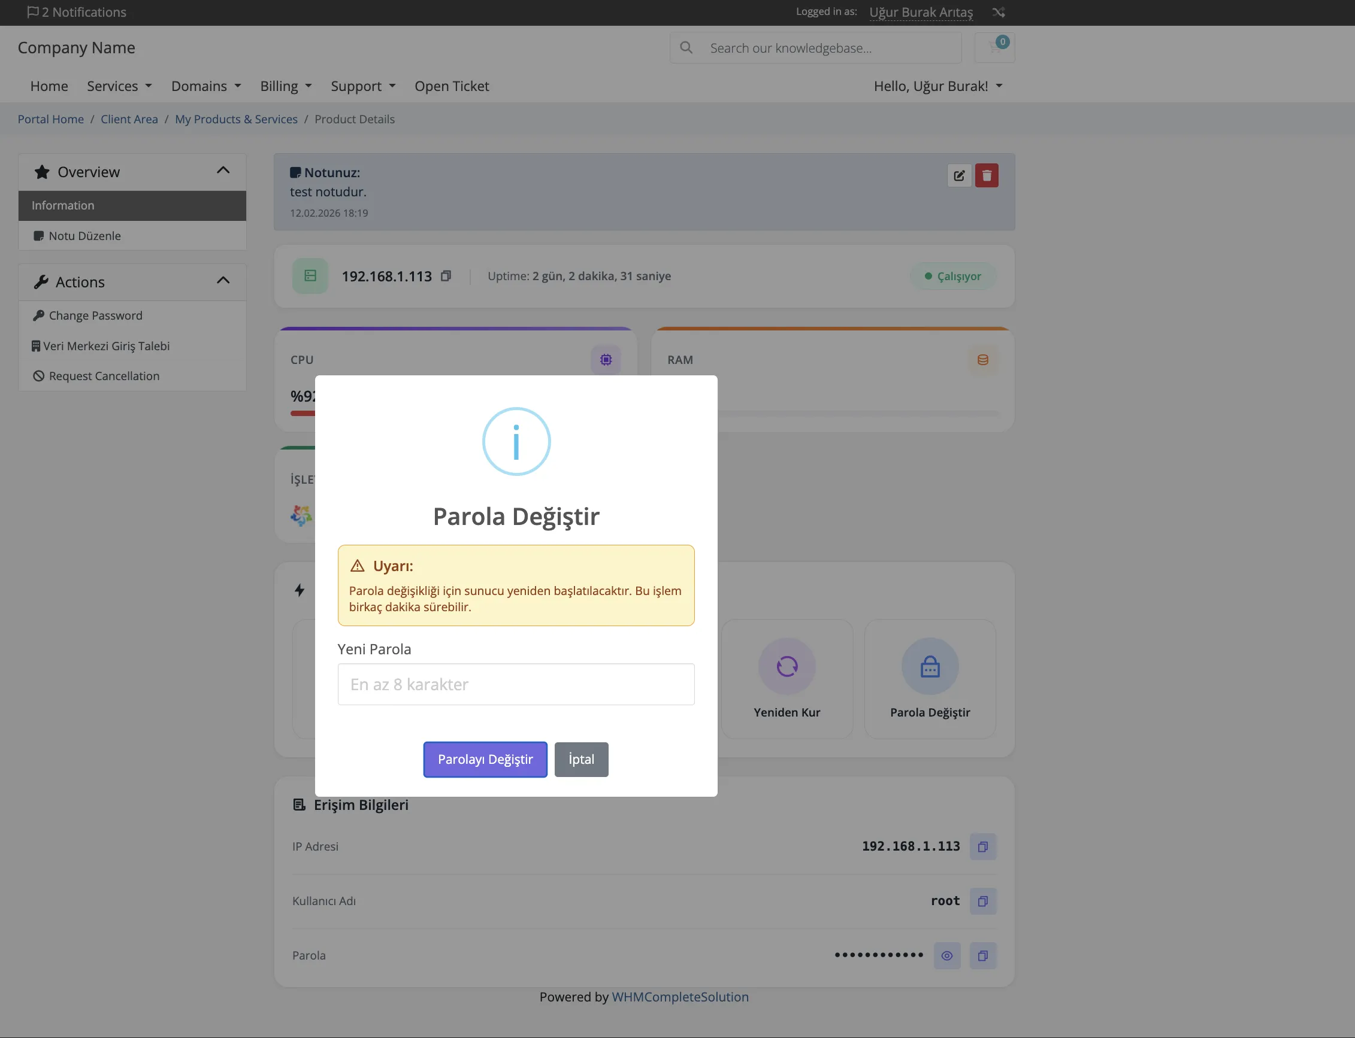Copy the IP address next to 192.168.1.113 header
1355x1038 pixels.
446,276
